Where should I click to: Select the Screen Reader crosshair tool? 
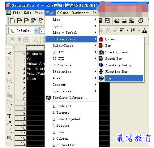pos(9,73)
